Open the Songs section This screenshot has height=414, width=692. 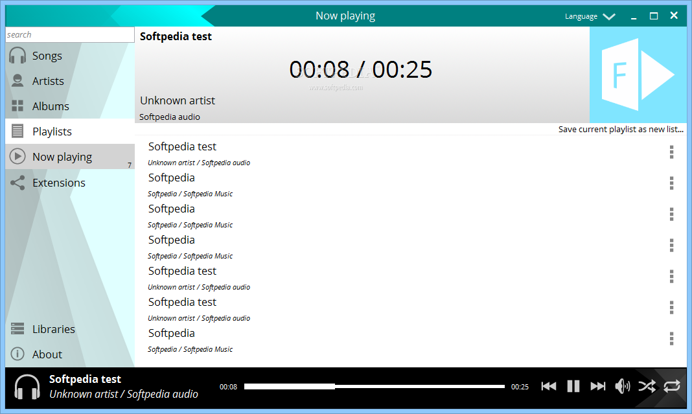click(70, 56)
